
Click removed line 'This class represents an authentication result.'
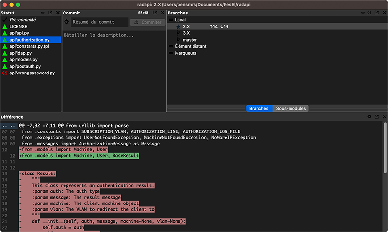point(87,186)
